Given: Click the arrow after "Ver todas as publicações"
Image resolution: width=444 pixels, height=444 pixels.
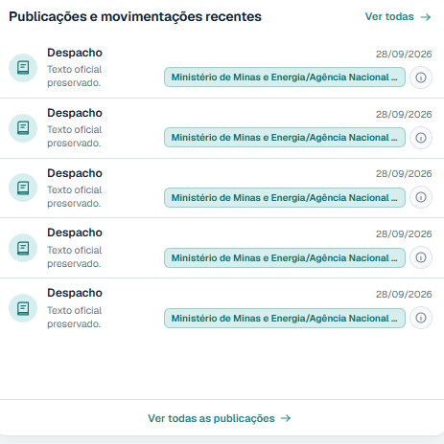Looking at the screenshot, I should click(x=286, y=418).
